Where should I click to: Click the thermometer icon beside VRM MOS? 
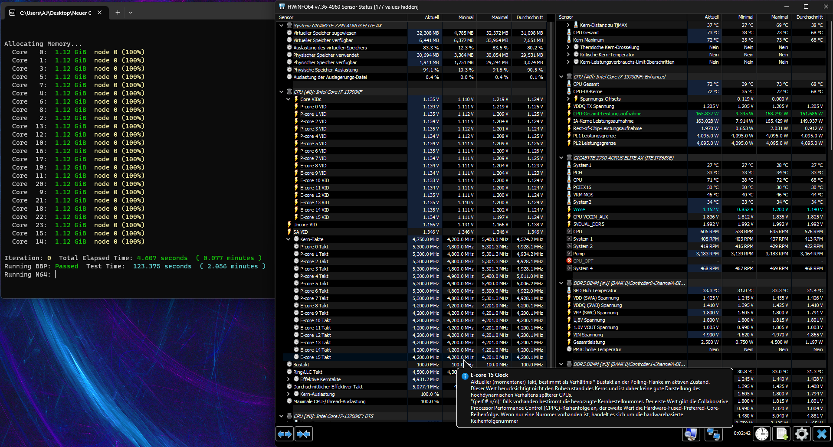[569, 195]
